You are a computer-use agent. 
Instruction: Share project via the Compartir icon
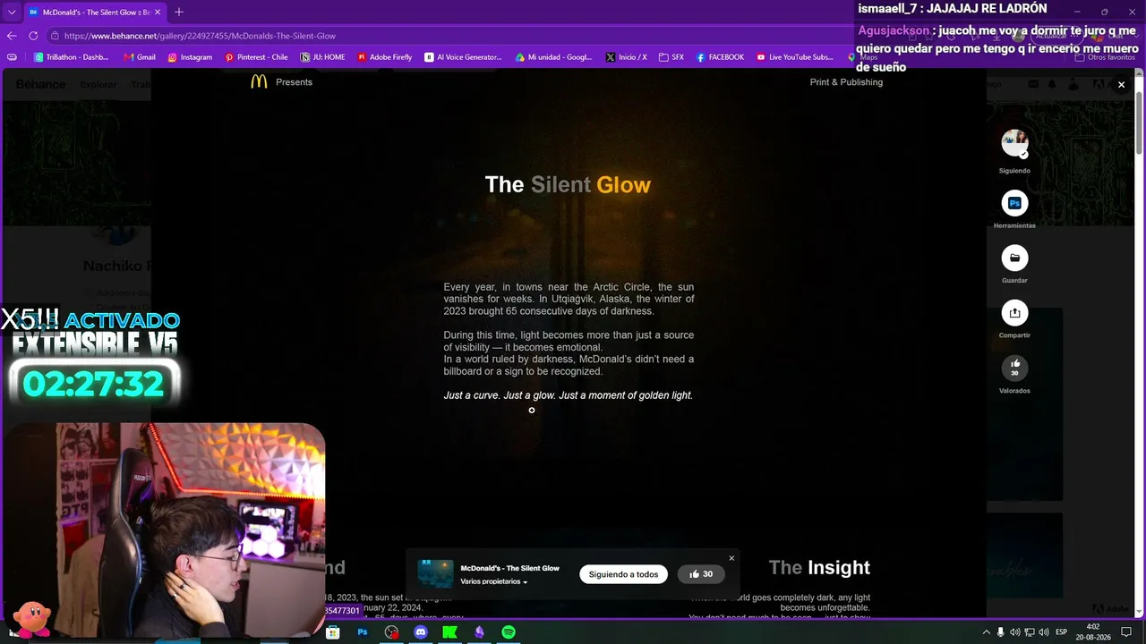1014,313
